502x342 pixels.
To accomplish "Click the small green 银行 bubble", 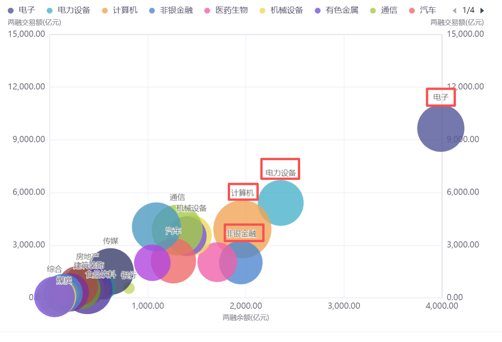I will click(129, 288).
